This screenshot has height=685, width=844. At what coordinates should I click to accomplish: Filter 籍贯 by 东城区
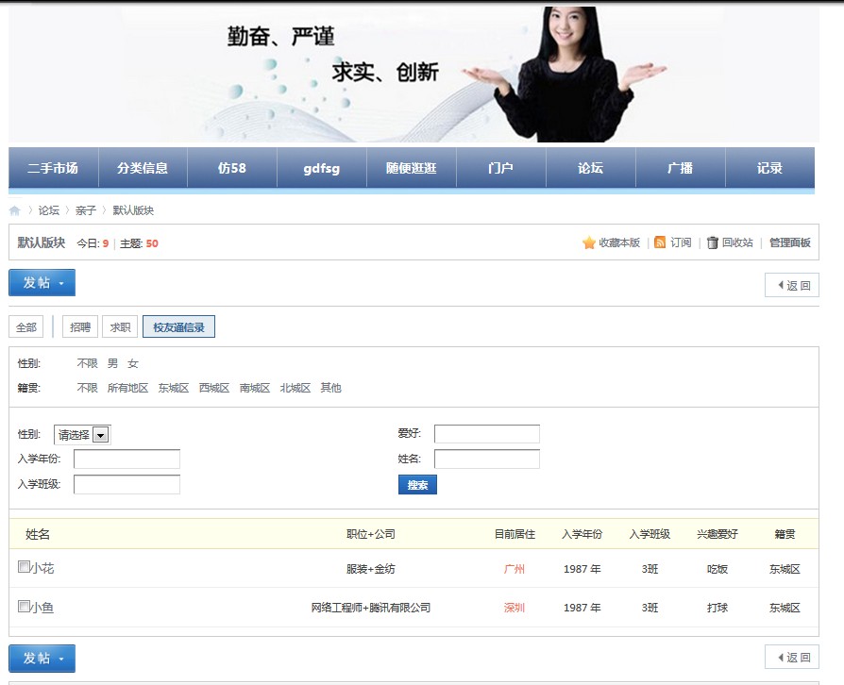click(x=174, y=388)
